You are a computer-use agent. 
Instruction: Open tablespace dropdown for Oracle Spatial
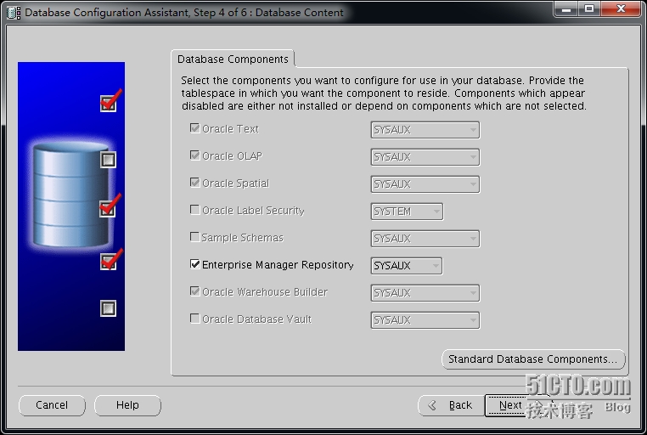point(425,184)
